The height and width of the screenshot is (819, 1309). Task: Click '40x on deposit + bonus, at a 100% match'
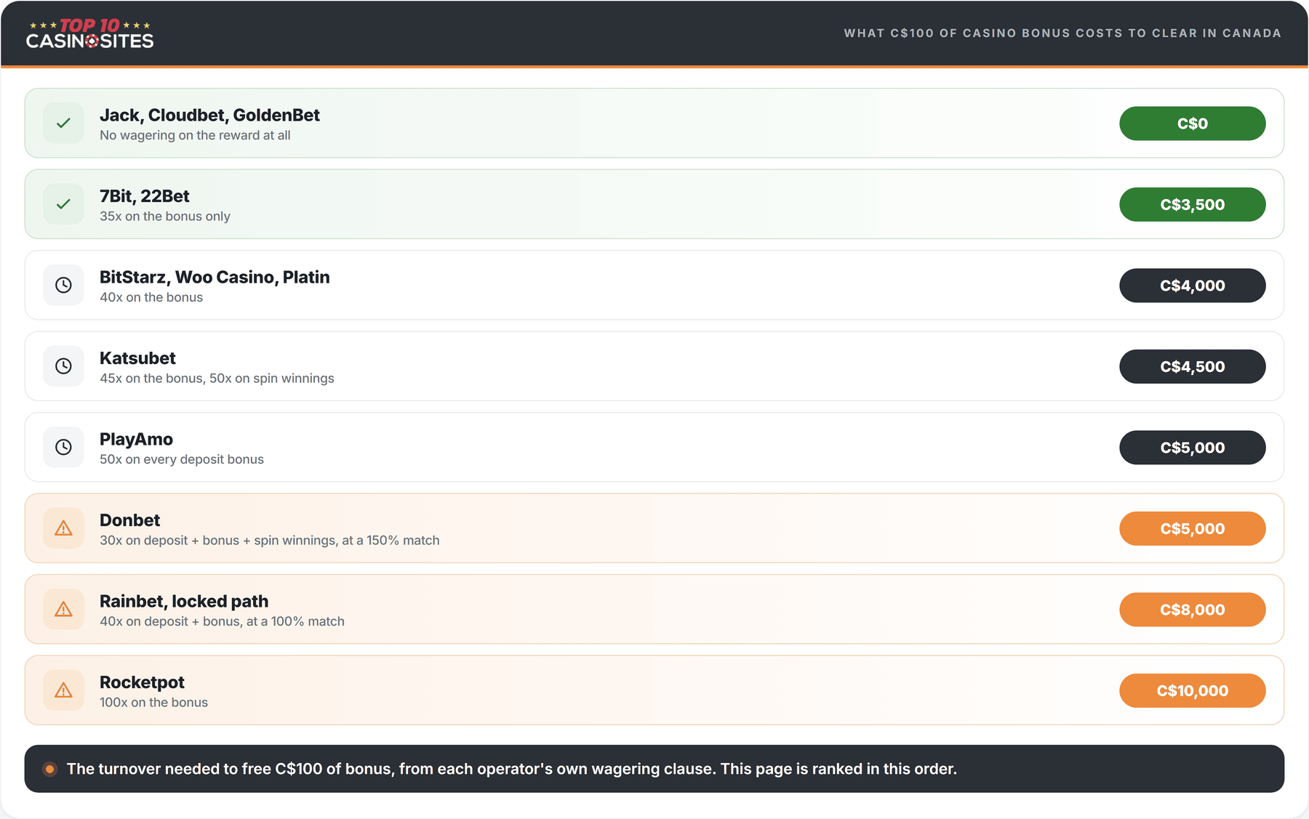tap(222, 621)
